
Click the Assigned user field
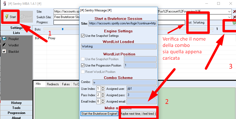tap(142, 89)
